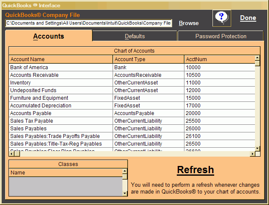Viewport: 269px width, 205px height.
Task: Switch to the Defaults tab
Action: 135,36
